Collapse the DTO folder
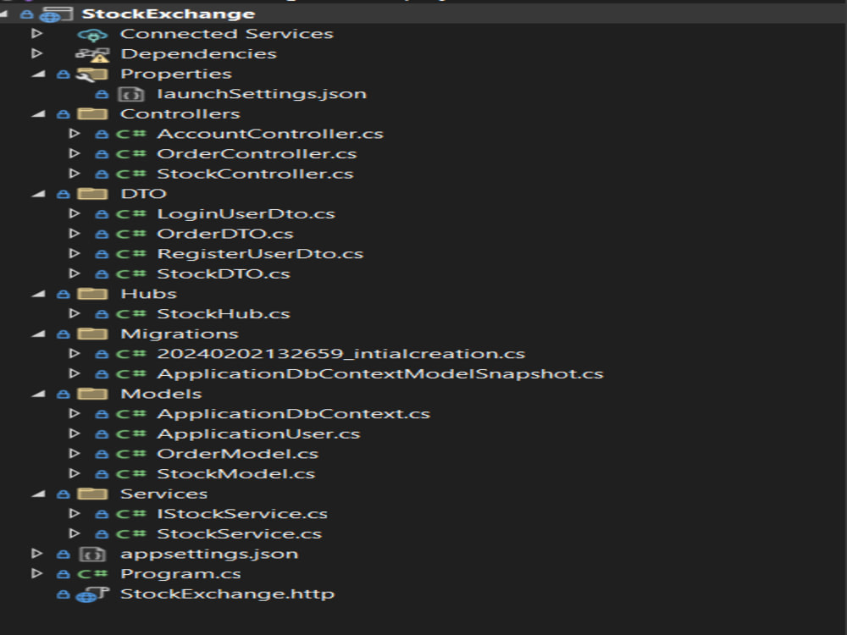Screen dimensions: 847x635 point(39,194)
